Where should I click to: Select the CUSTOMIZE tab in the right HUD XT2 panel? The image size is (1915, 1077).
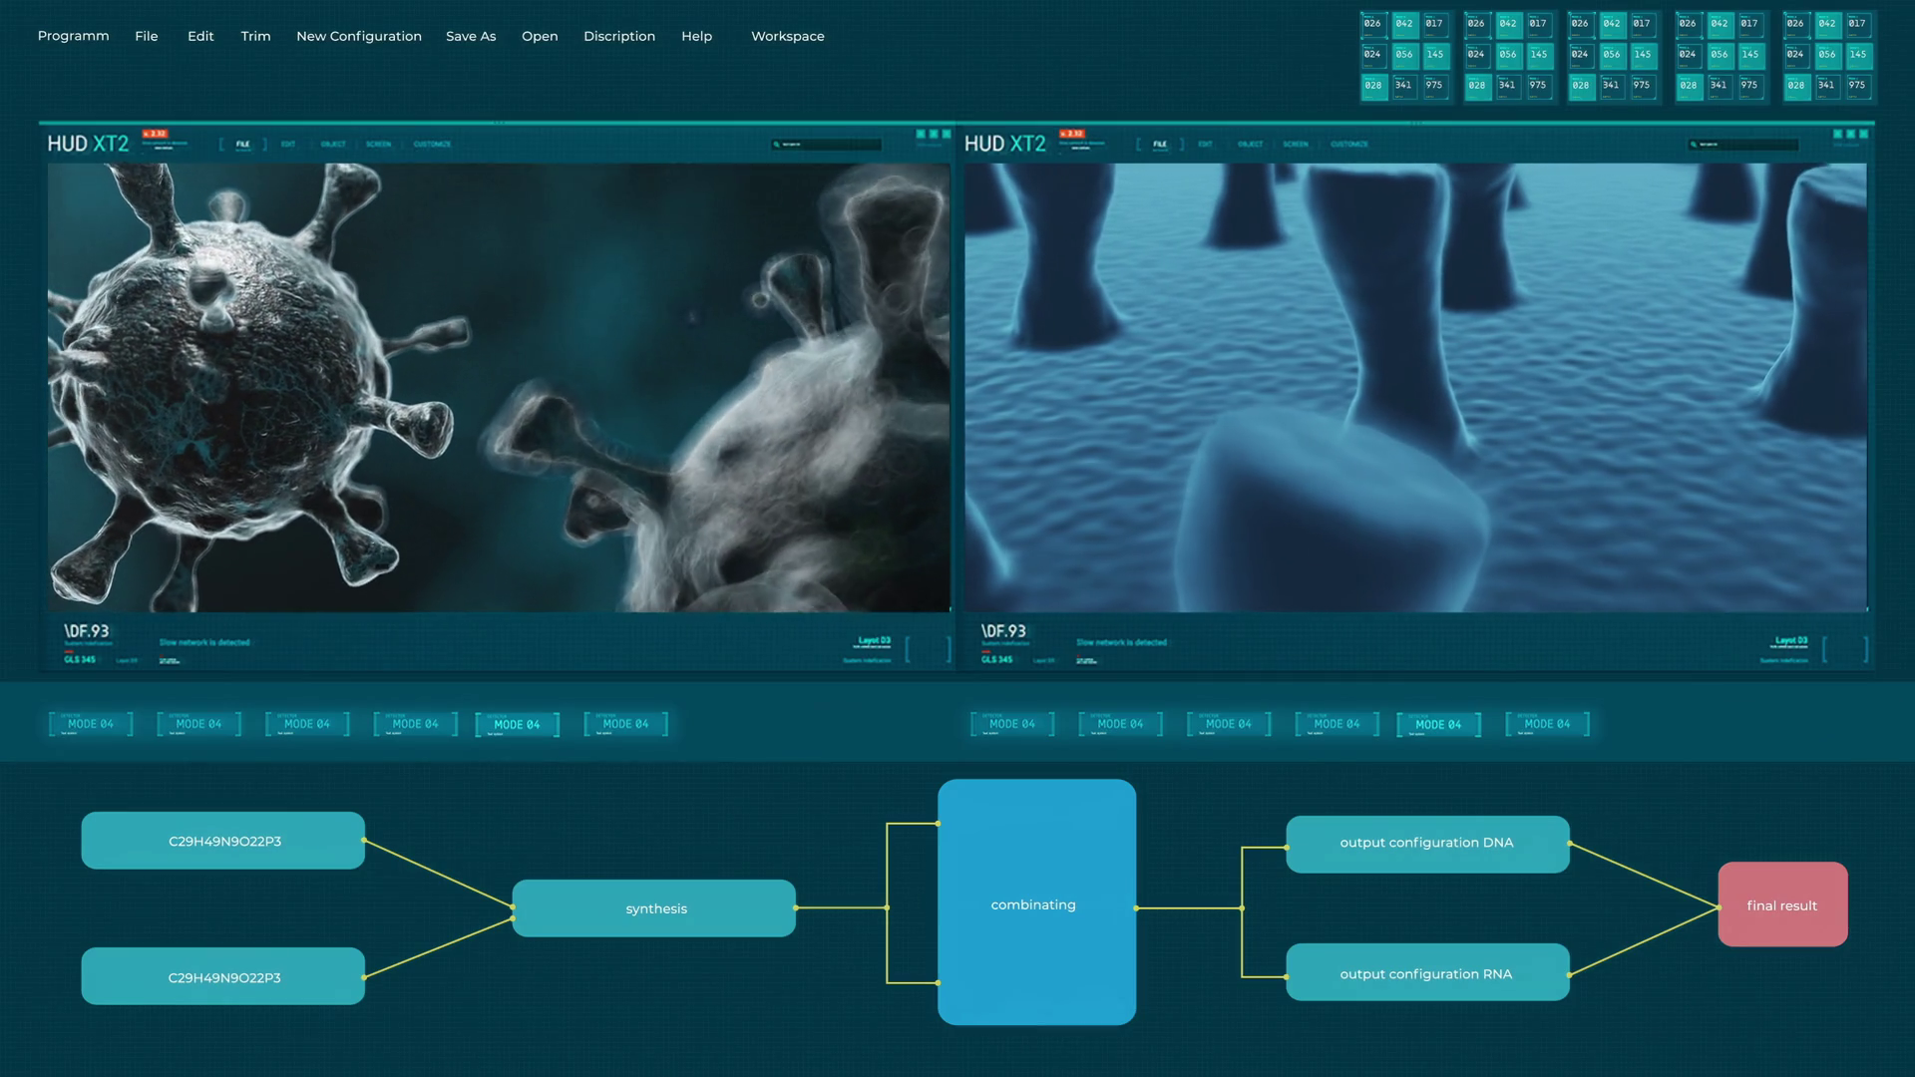pos(1348,145)
